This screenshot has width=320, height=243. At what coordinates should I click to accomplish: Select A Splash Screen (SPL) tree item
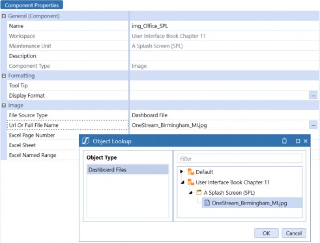[x=229, y=193]
